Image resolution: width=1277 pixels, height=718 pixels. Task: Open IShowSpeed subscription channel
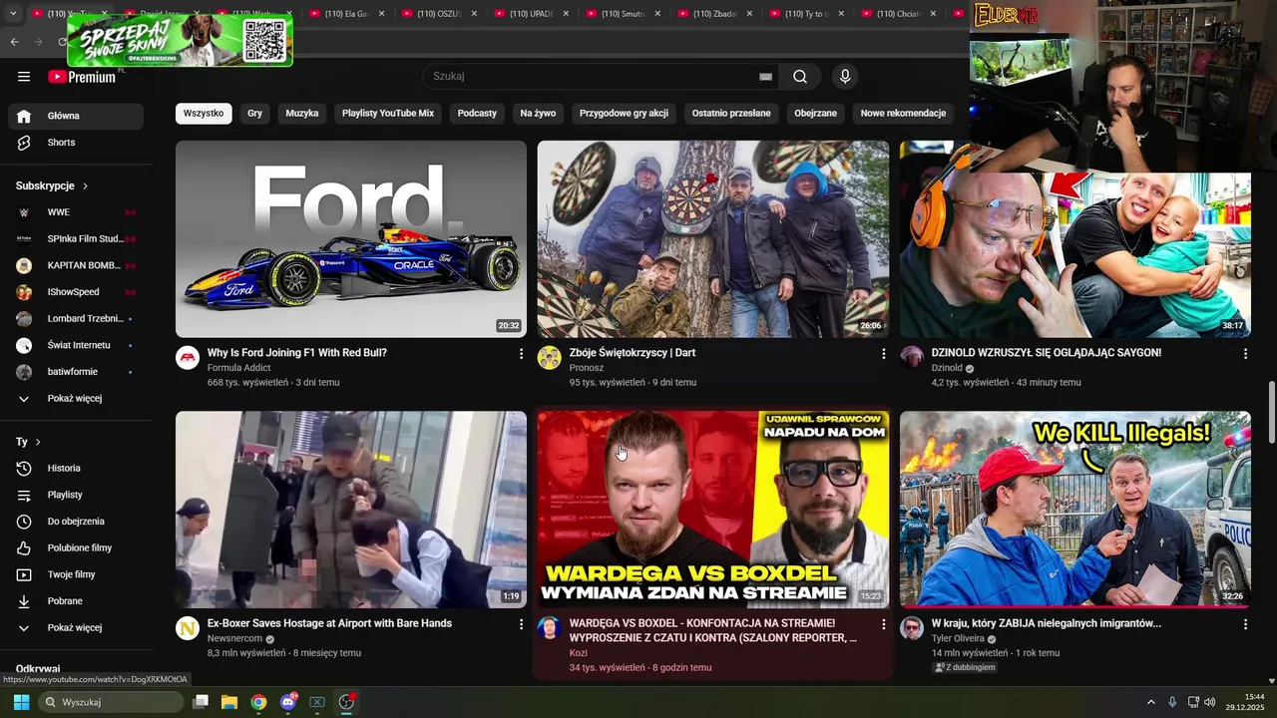(x=76, y=293)
